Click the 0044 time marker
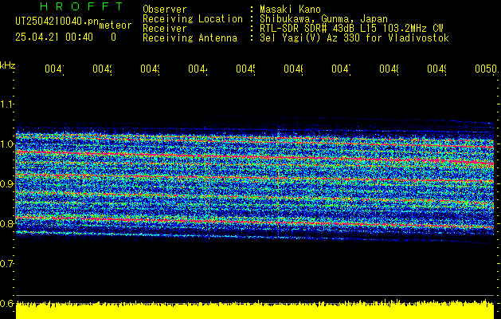The height and width of the screenshot is (319, 501). click(x=198, y=69)
